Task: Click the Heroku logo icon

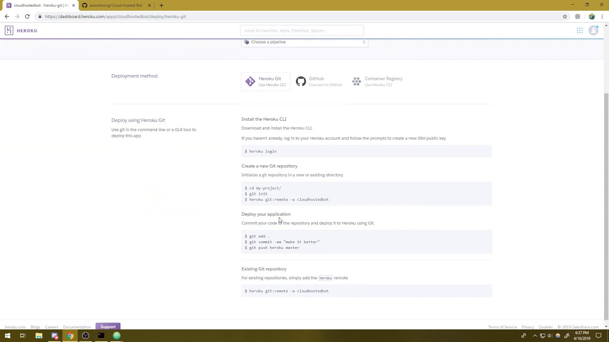Action: point(9,30)
